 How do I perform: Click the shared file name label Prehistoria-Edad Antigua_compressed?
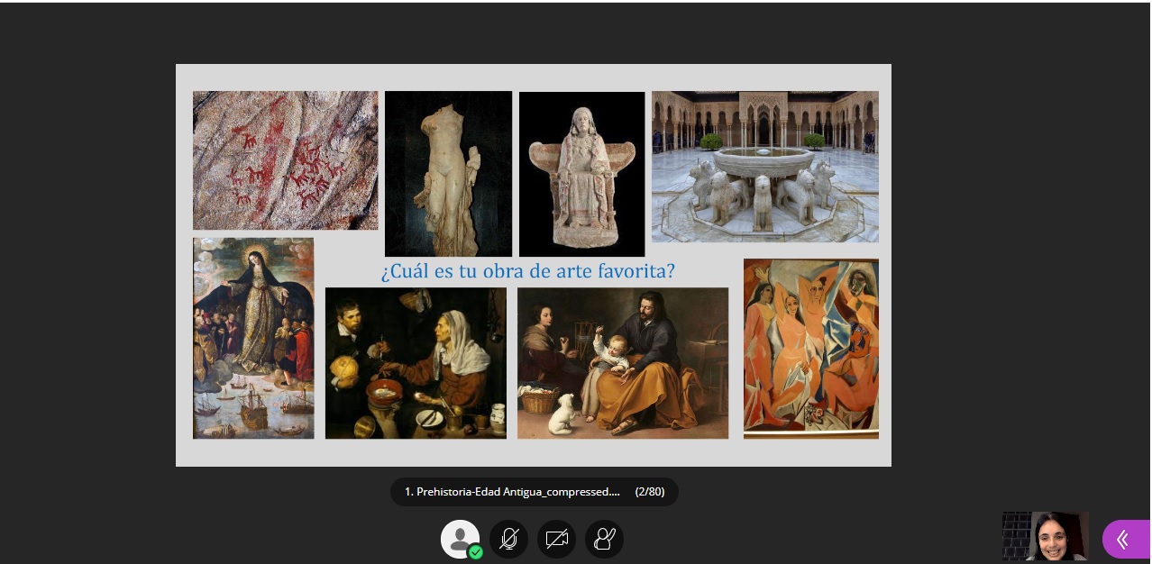(512, 492)
